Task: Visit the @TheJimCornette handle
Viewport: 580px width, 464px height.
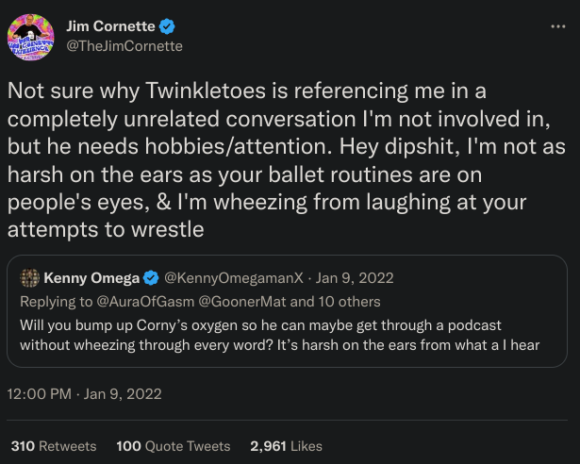Action: [124, 45]
